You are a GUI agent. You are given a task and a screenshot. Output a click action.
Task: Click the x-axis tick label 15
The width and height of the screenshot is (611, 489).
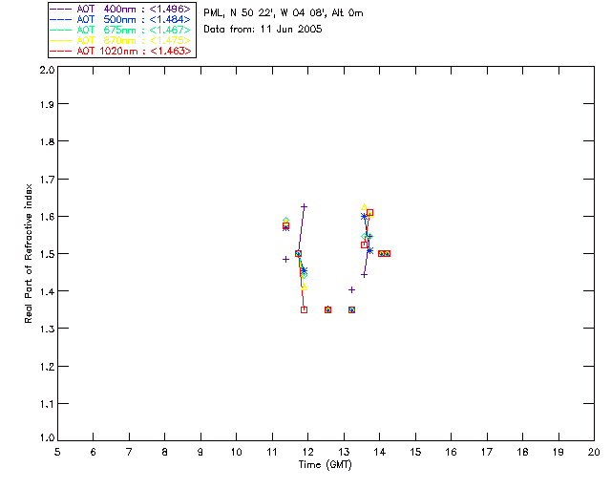point(415,452)
